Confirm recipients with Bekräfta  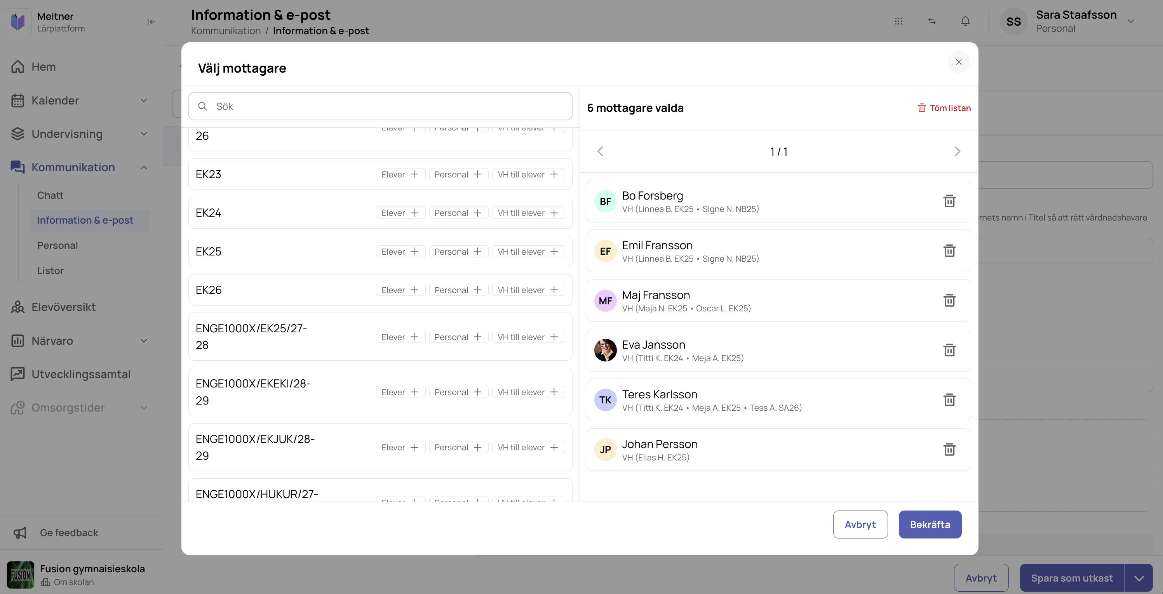[930, 525]
